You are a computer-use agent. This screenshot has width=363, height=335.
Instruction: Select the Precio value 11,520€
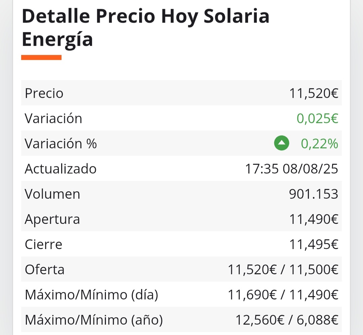(314, 93)
